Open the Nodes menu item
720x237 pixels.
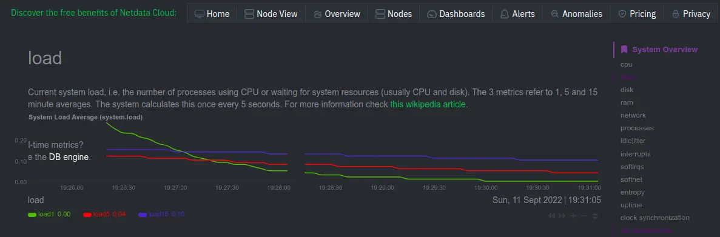[393, 14]
